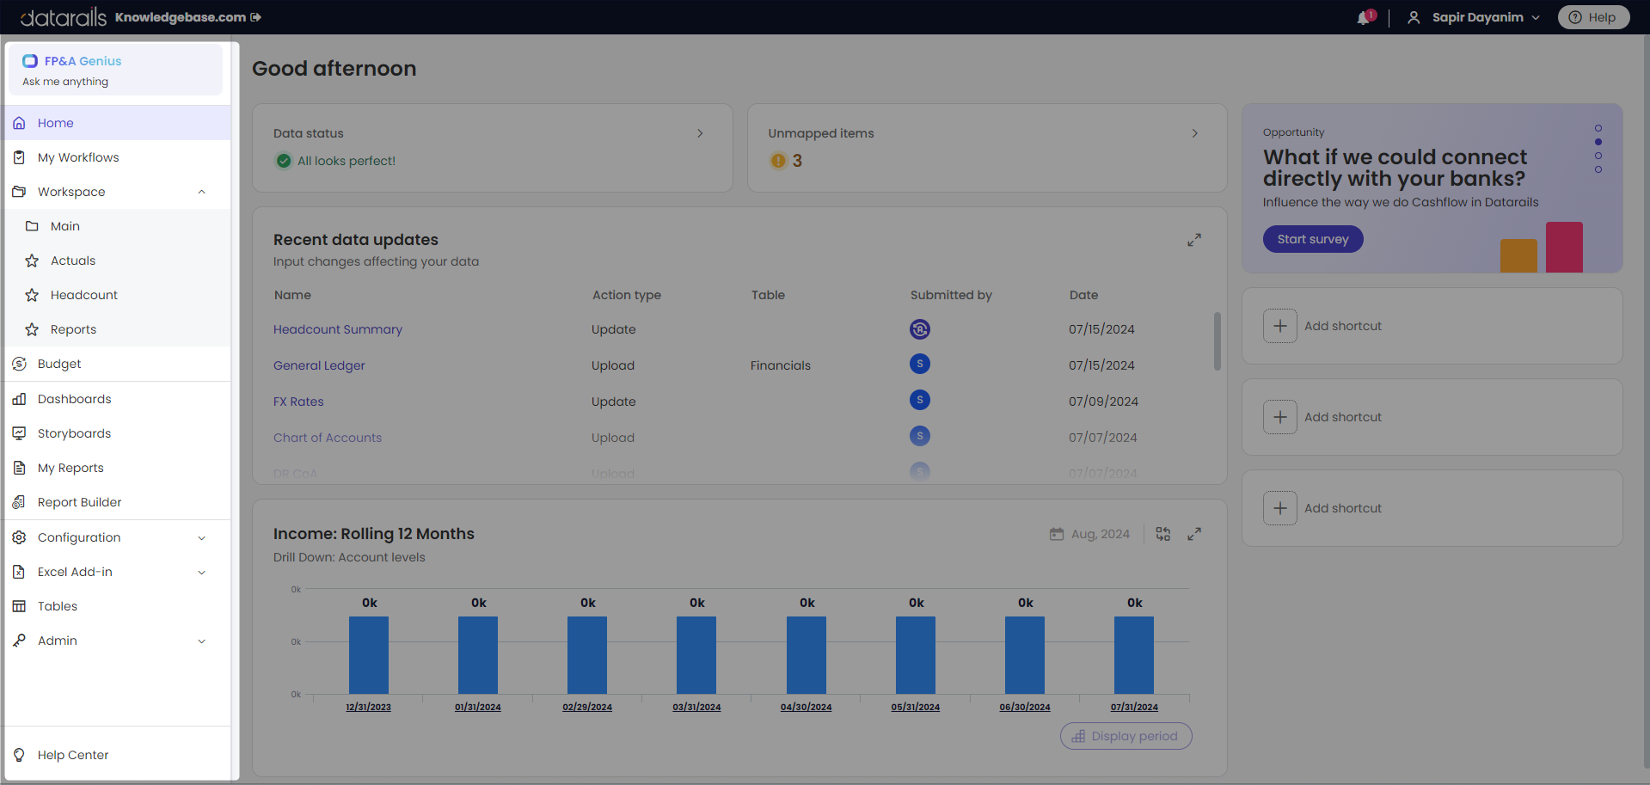Select the Dashboards sidebar icon

19,398
